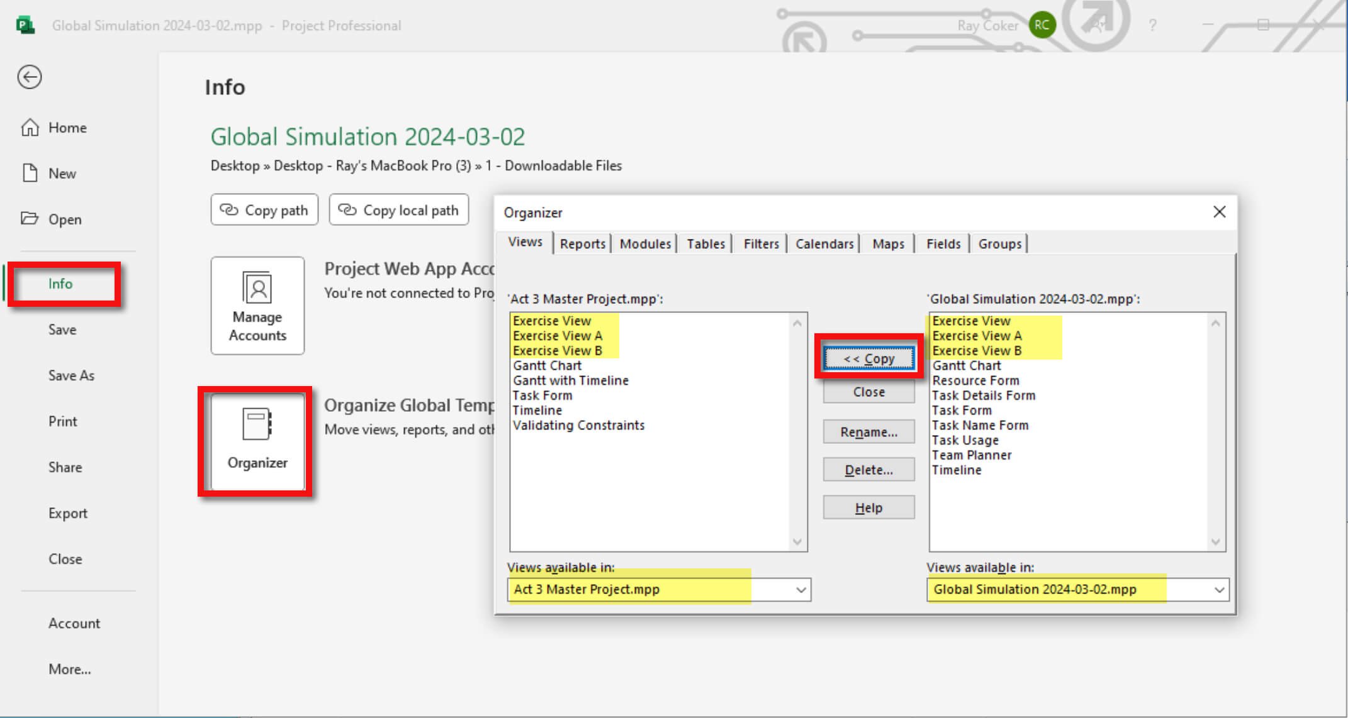Choose Save in the sidebar

[x=62, y=329]
